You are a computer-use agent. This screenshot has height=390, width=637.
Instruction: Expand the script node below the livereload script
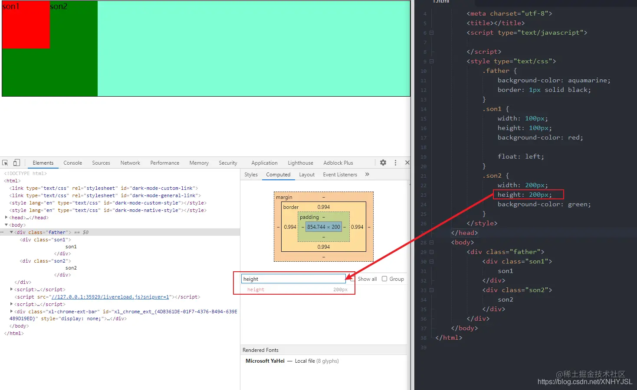11,304
